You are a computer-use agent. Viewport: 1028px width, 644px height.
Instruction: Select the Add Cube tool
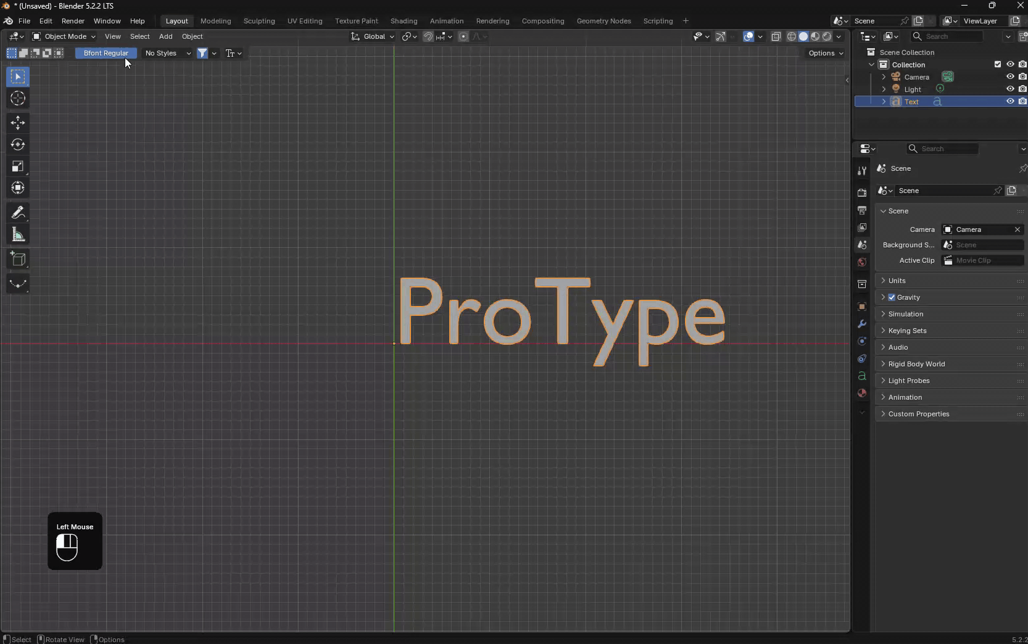[x=18, y=259]
